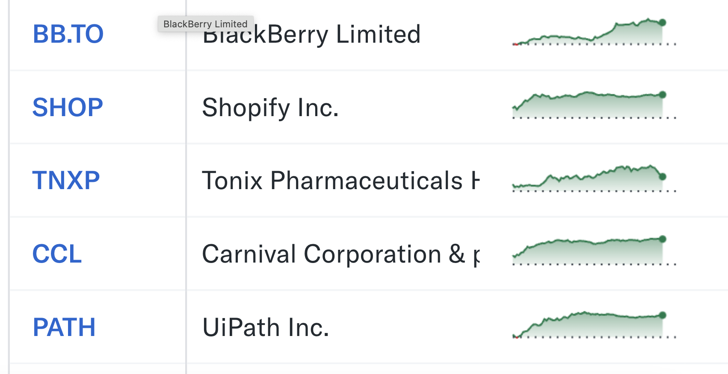Image resolution: width=728 pixels, height=374 pixels.
Task: Open the TNXP ticker link
Action: click(x=66, y=180)
